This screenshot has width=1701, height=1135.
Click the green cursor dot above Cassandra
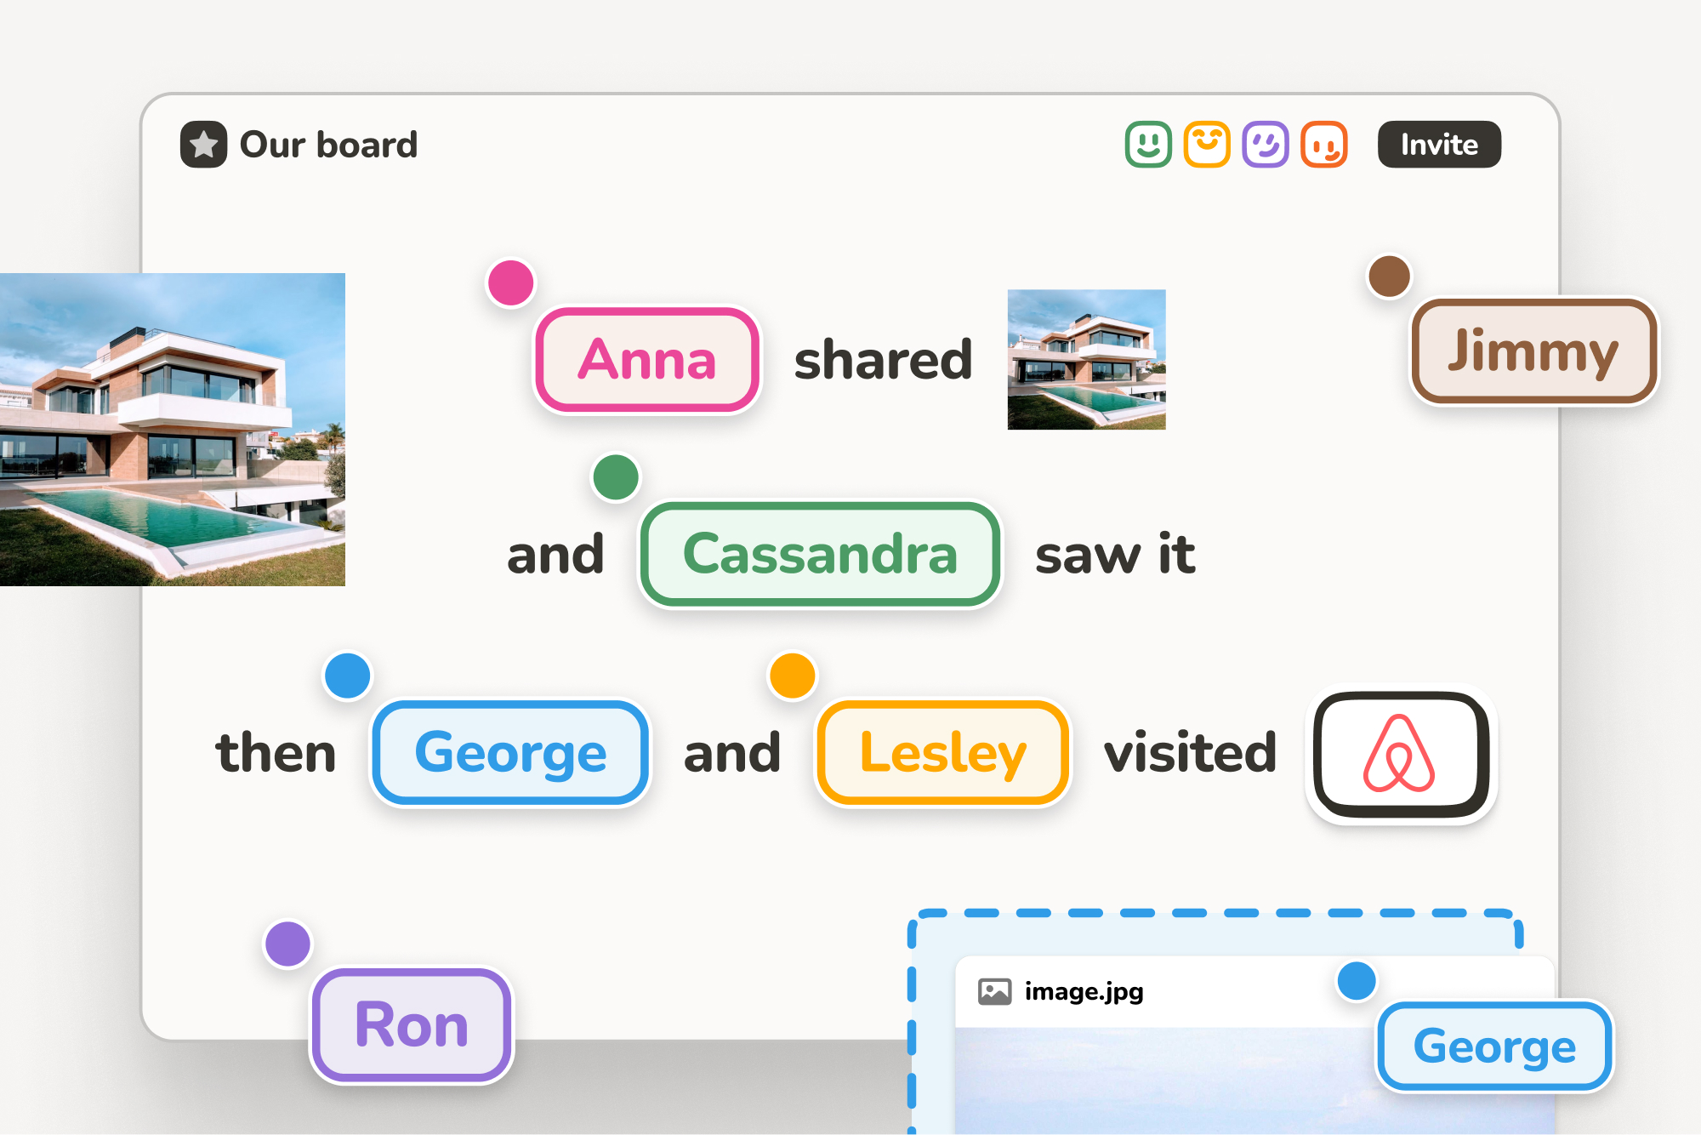[616, 477]
